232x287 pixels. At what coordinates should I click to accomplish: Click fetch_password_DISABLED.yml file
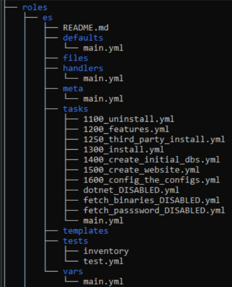(x=154, y=210)
